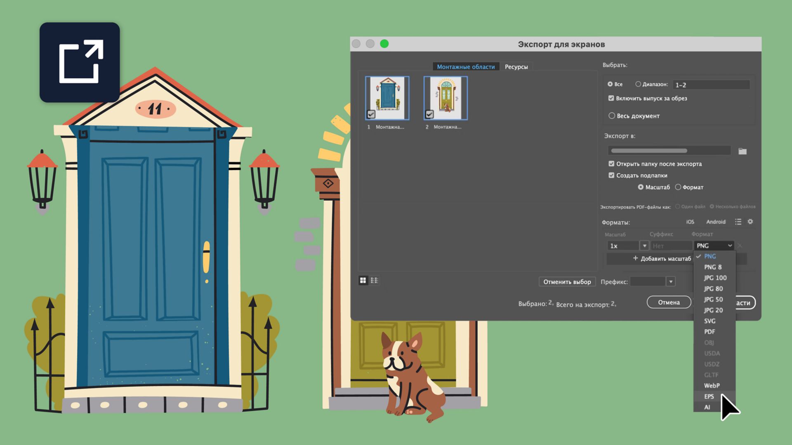Expand the 1x scale dropdown arrow
The height and width of the screenshot is (445, 792).
[644, 246]
